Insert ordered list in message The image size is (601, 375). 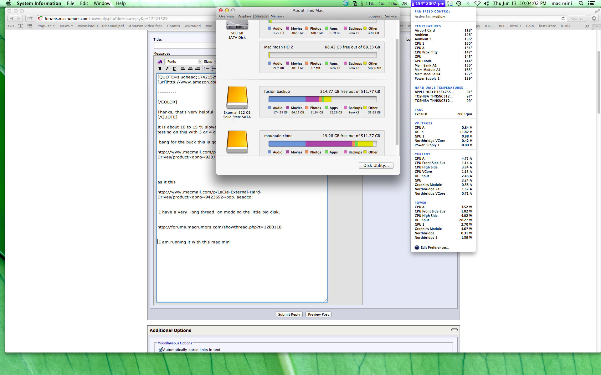point(207,69)
